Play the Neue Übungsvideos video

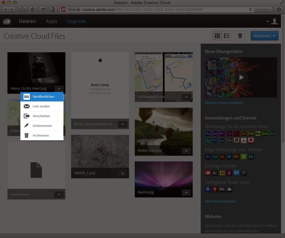241,77
